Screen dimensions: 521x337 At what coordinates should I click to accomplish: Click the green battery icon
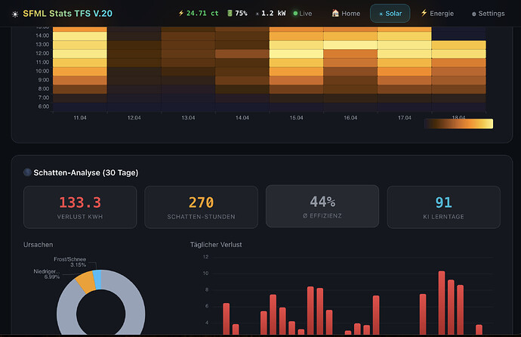[230, 14]
